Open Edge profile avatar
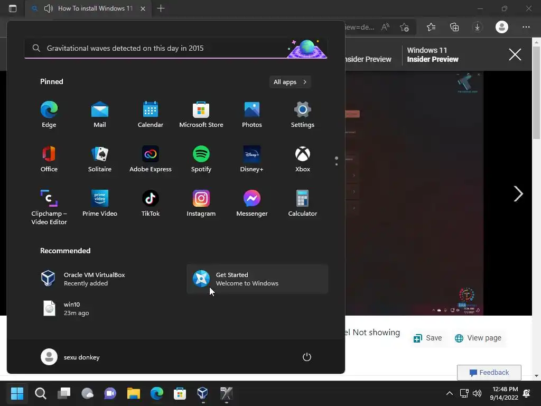541x406 pixels. coord(502,27)
